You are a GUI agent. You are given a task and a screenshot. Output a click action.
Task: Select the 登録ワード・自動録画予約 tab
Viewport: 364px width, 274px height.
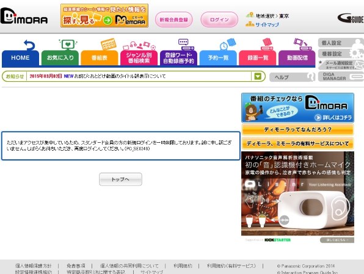click(x=178, y=58)
